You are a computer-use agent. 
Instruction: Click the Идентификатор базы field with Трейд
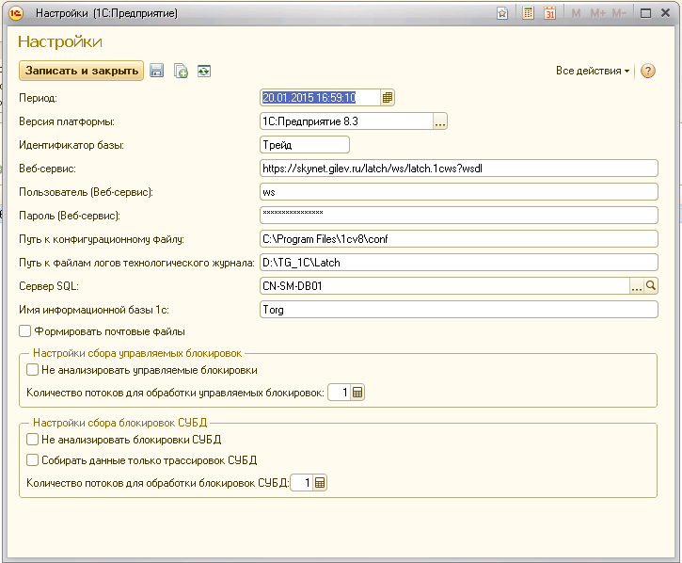pos(305,145)
